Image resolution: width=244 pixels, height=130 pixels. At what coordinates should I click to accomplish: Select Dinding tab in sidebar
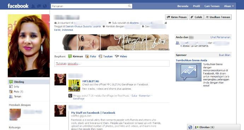click(x=29, y=82)
